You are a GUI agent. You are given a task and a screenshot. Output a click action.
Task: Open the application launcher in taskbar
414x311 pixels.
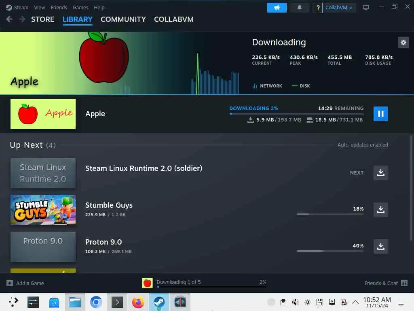[13, 302]
